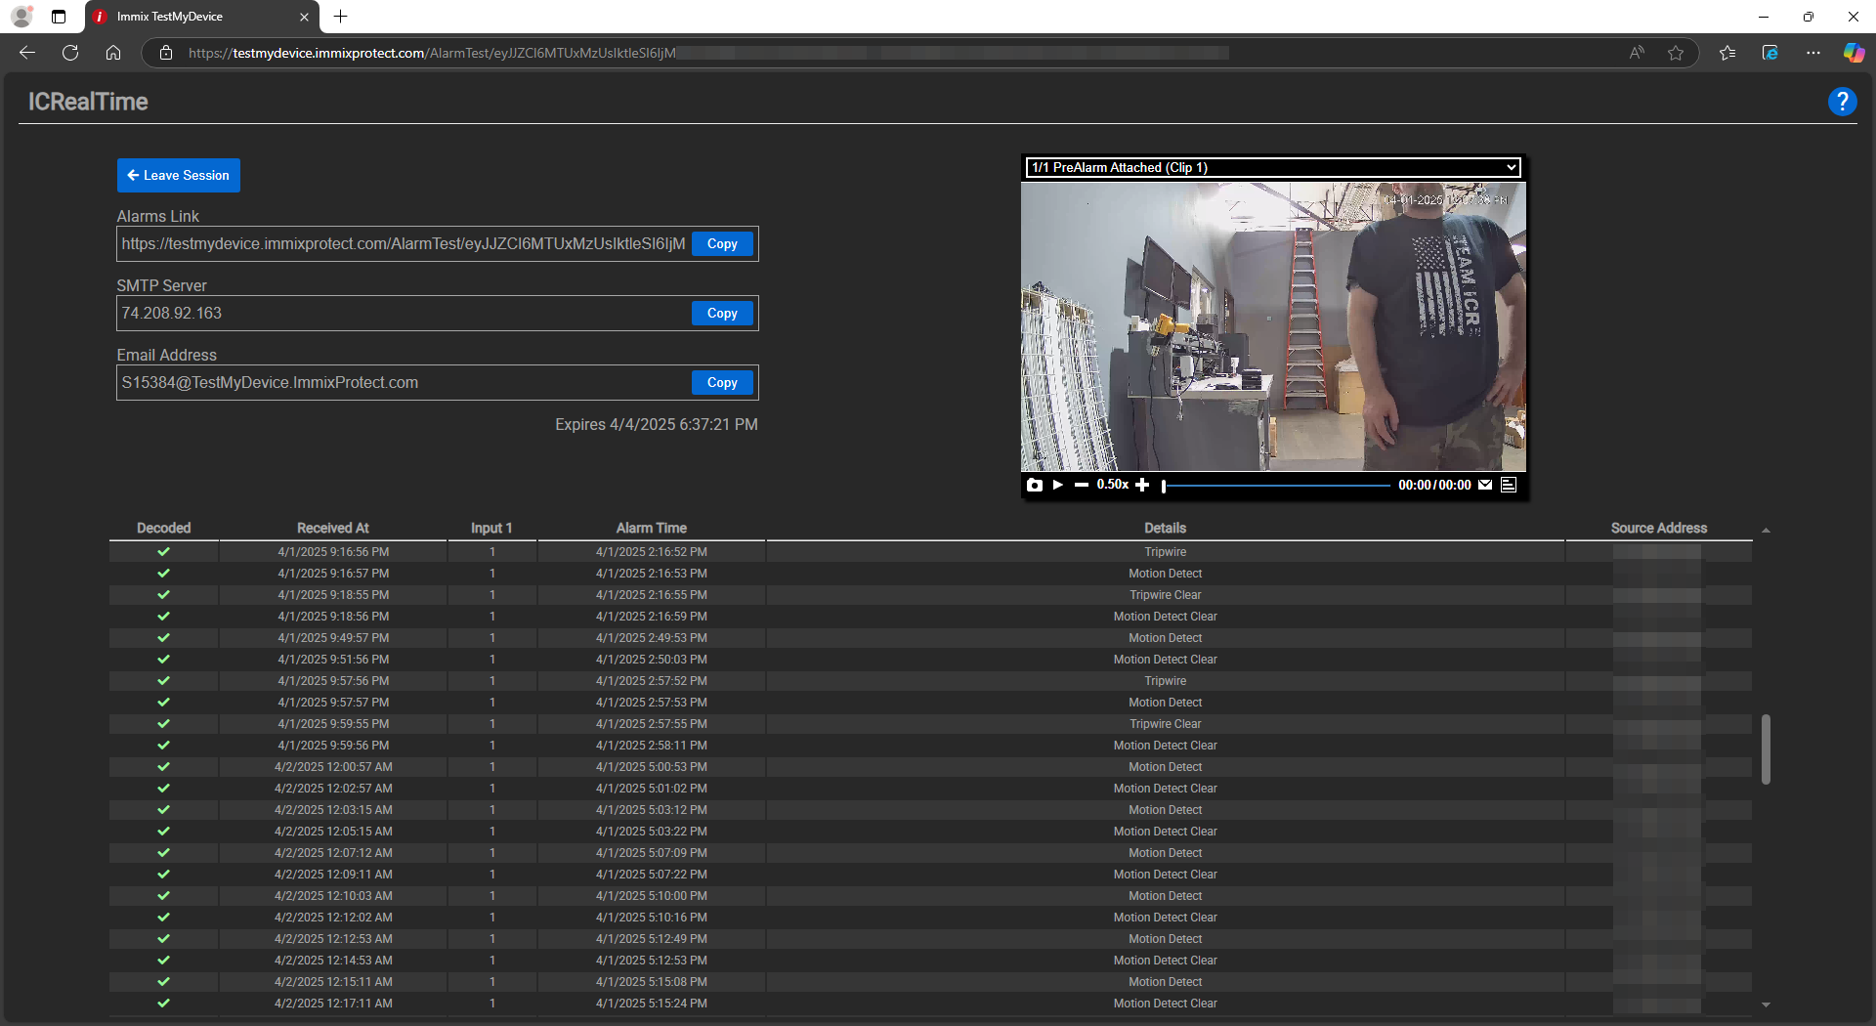Click the video timeline seek bar
This screenshot has height=1026, width=1876.
tap(1275, 486)
